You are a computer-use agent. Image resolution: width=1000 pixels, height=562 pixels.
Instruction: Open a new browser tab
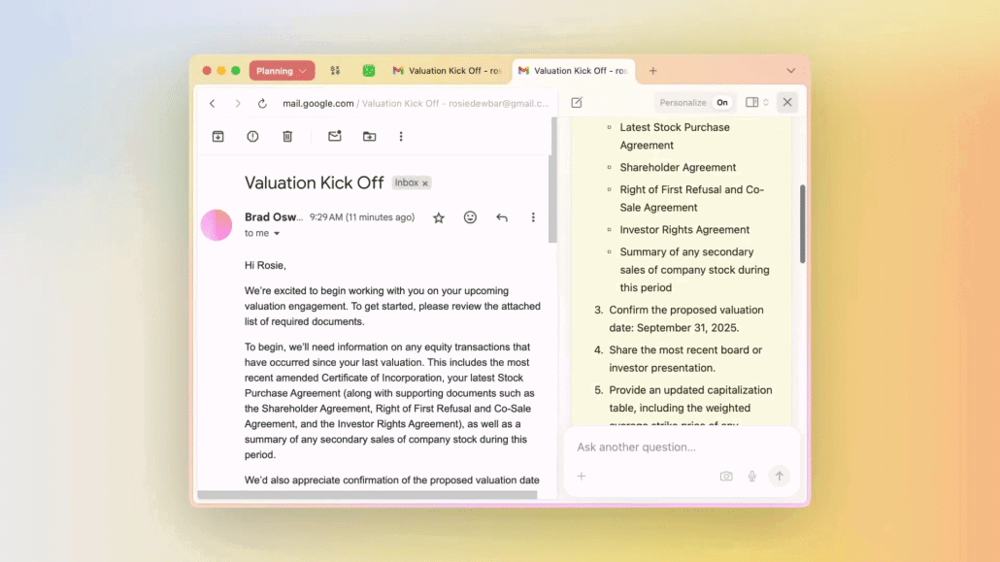[x=652, y=71]
